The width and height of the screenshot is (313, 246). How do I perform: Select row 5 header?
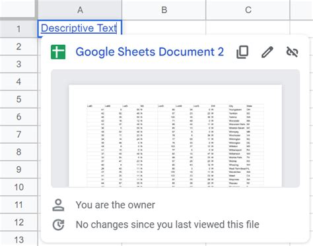click(x=18, y=99)
